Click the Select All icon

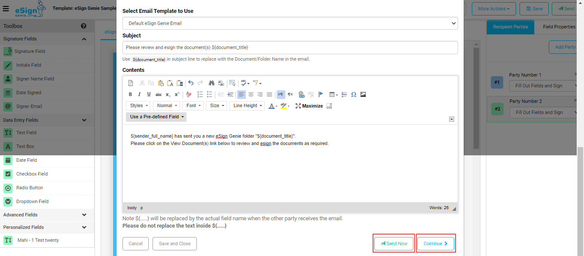coord(232,83)
